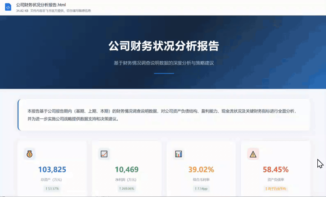Click the value 103,825
Image resolution: width=326 pixels, height=197 pixels.
(52, 170)
